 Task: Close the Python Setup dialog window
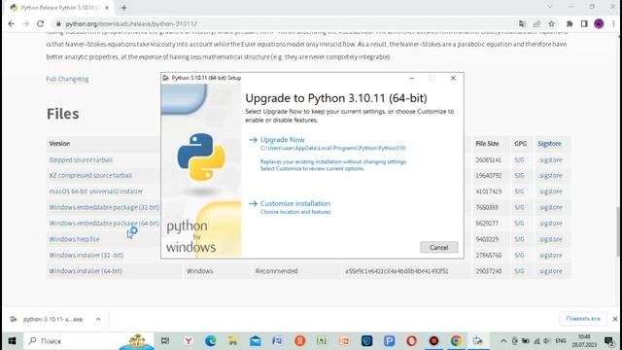coord(453,78)
